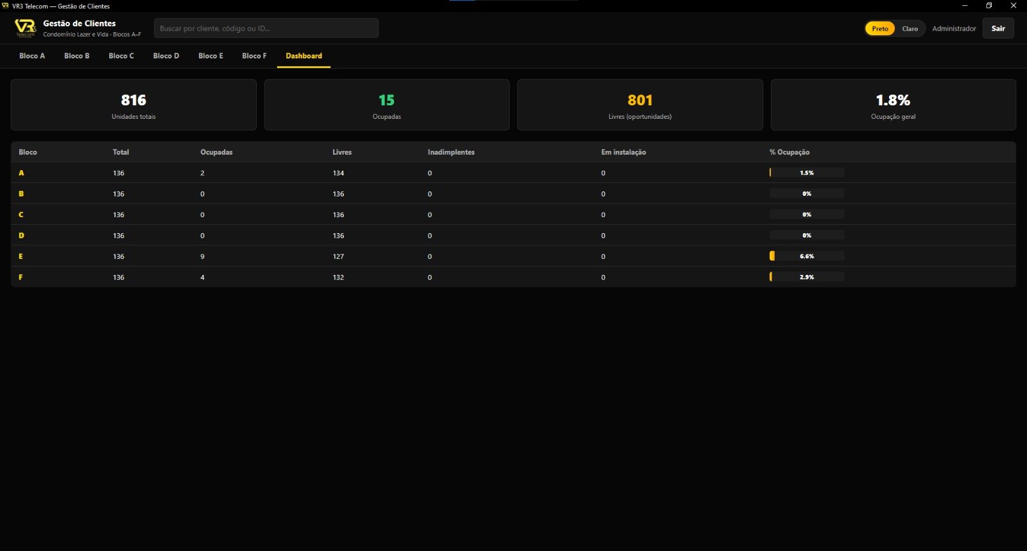Click the Gestão de Clientes title

click(80, 23)
